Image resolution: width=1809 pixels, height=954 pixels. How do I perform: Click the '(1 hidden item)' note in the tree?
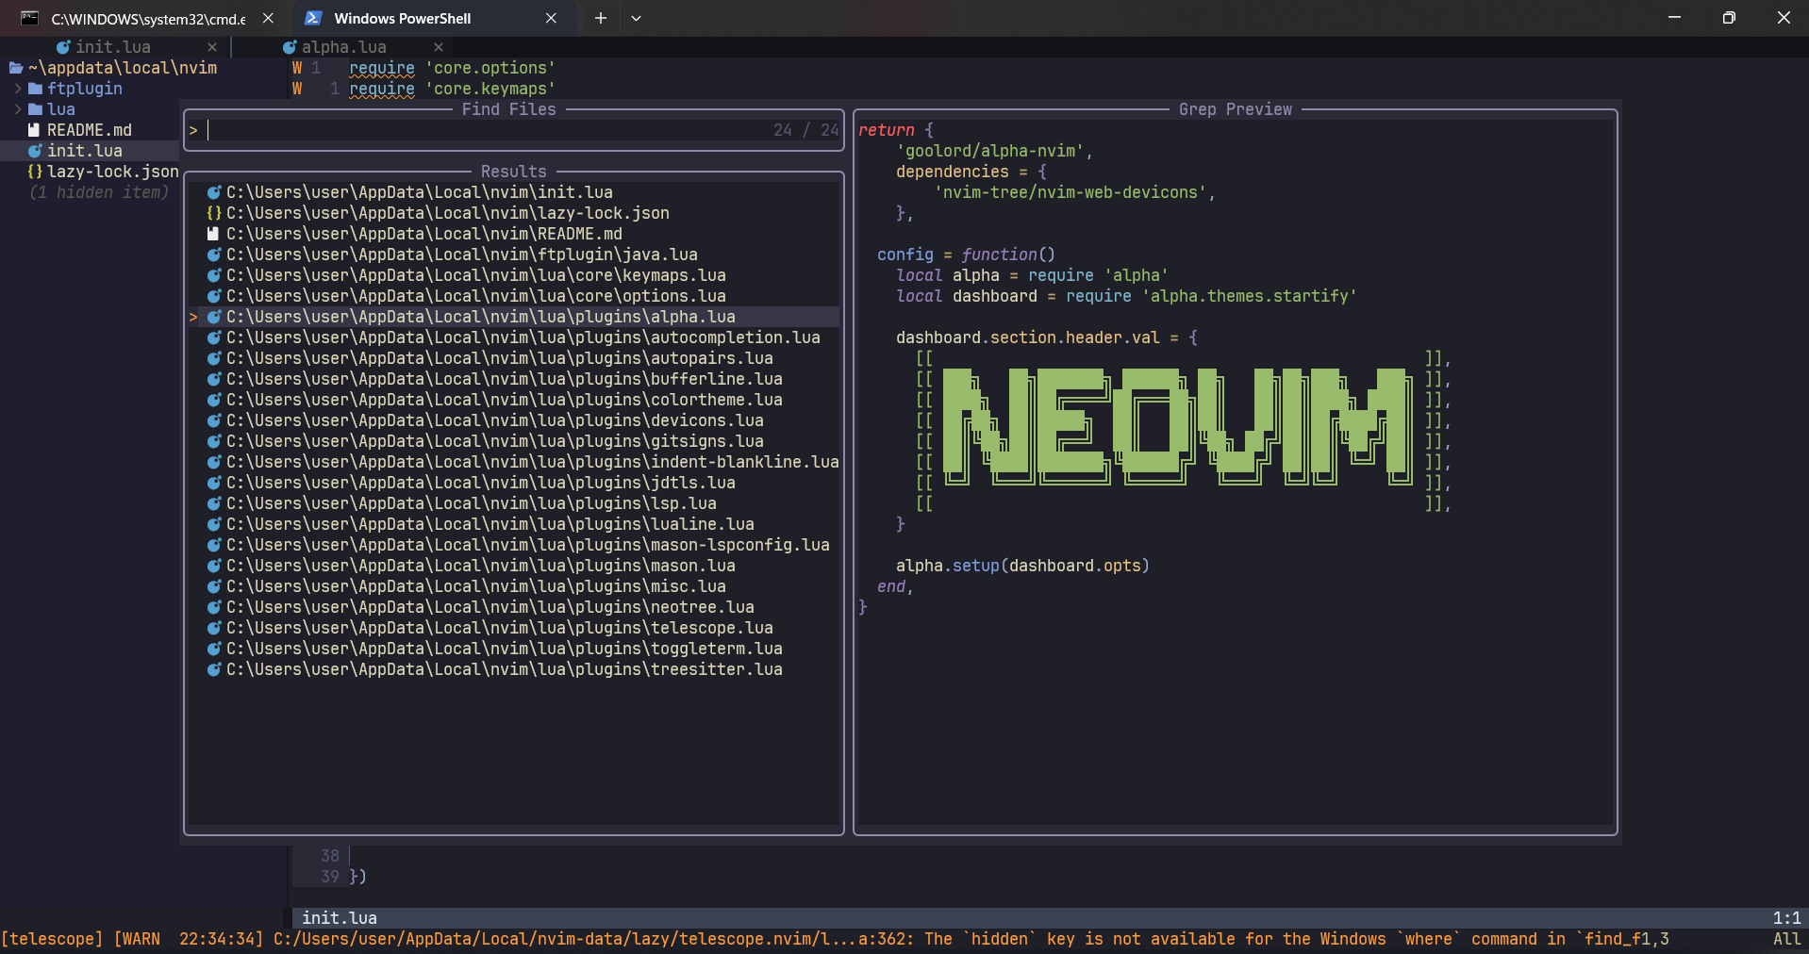pyautogui.click(x=99, y=192)
